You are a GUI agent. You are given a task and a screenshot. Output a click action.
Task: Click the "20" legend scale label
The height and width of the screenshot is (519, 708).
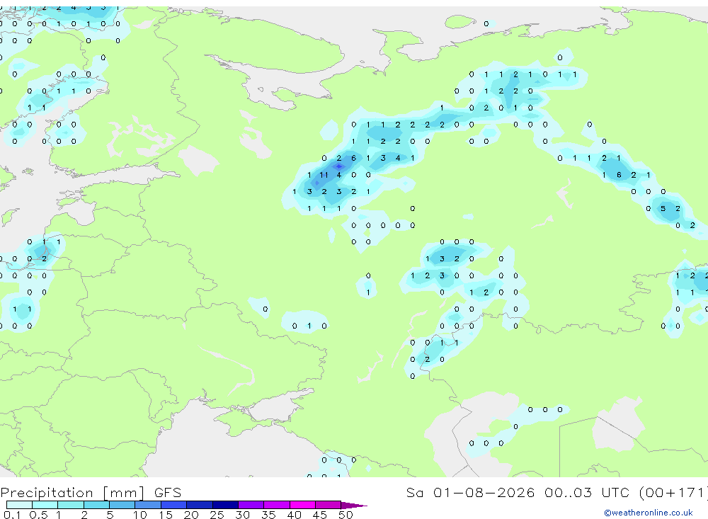(191, 515)
